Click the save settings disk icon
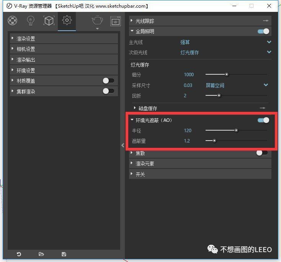Viewport: 281px width, 262px height. point(64,254)
